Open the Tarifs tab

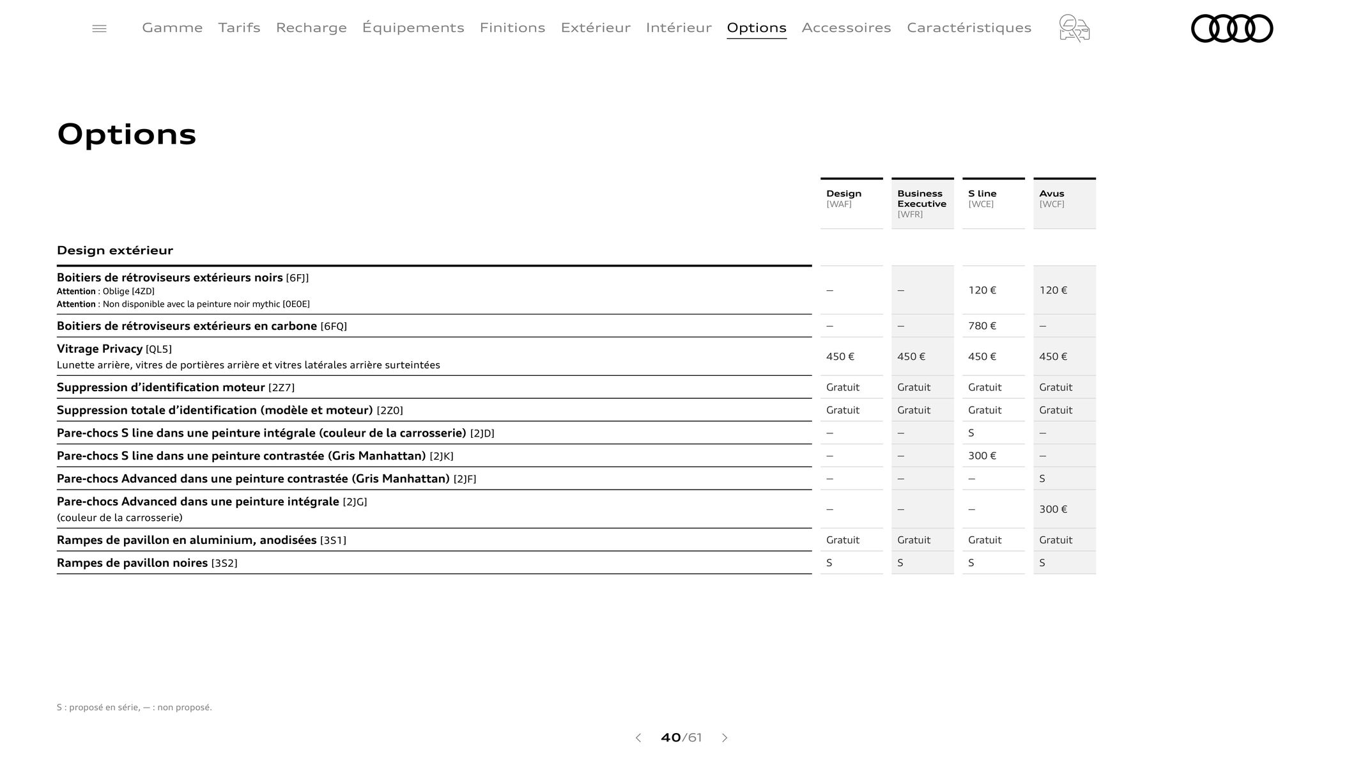(x=239, y=27)
